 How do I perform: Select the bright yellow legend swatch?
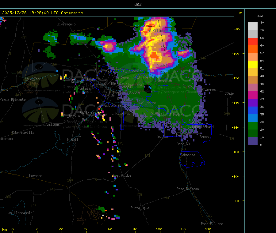pos(253,64)
